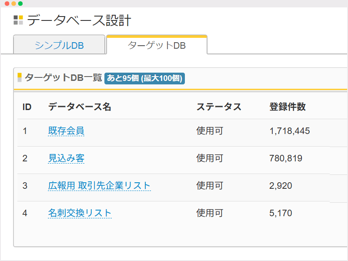Click the 2,920 record count
348x261 pixels.
tap(281, 186)
